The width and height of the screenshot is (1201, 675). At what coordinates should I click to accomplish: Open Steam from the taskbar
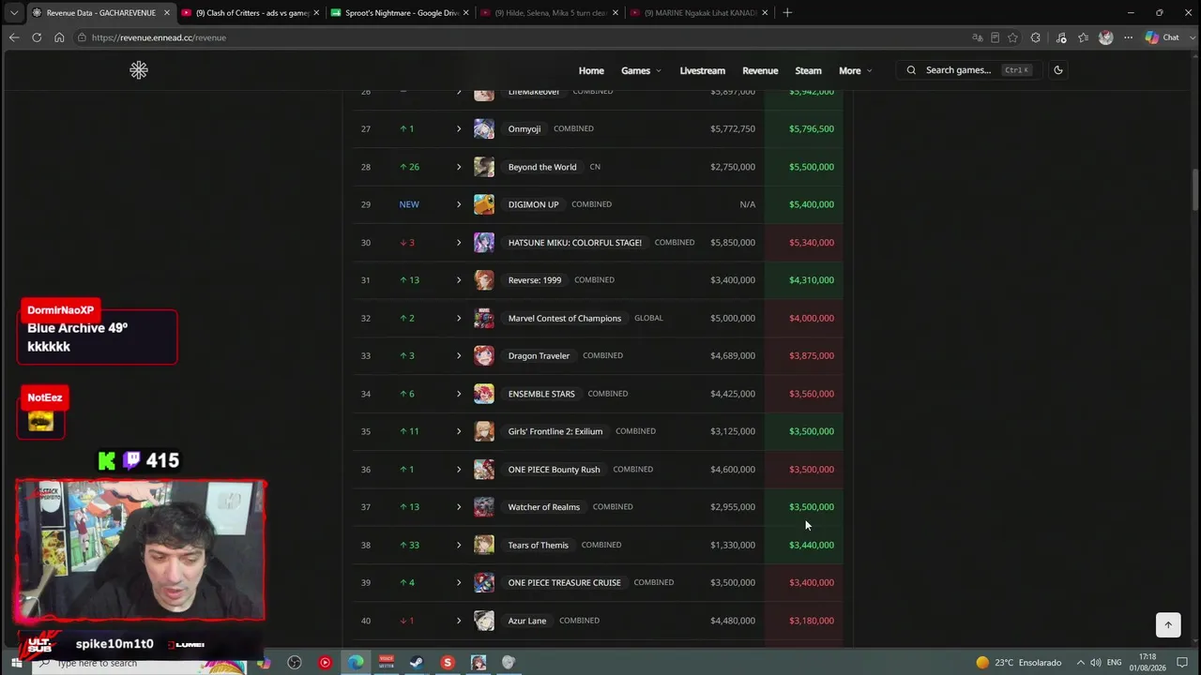tap(417, 663)
